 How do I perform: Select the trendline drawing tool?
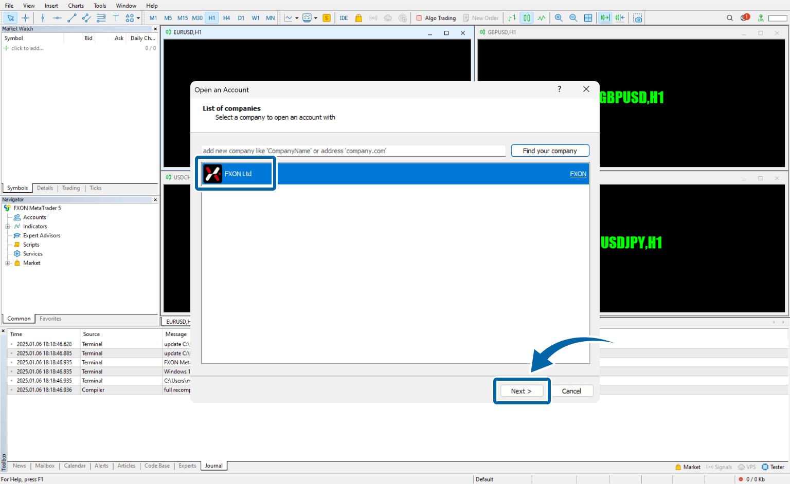click(x=72, y=18)
